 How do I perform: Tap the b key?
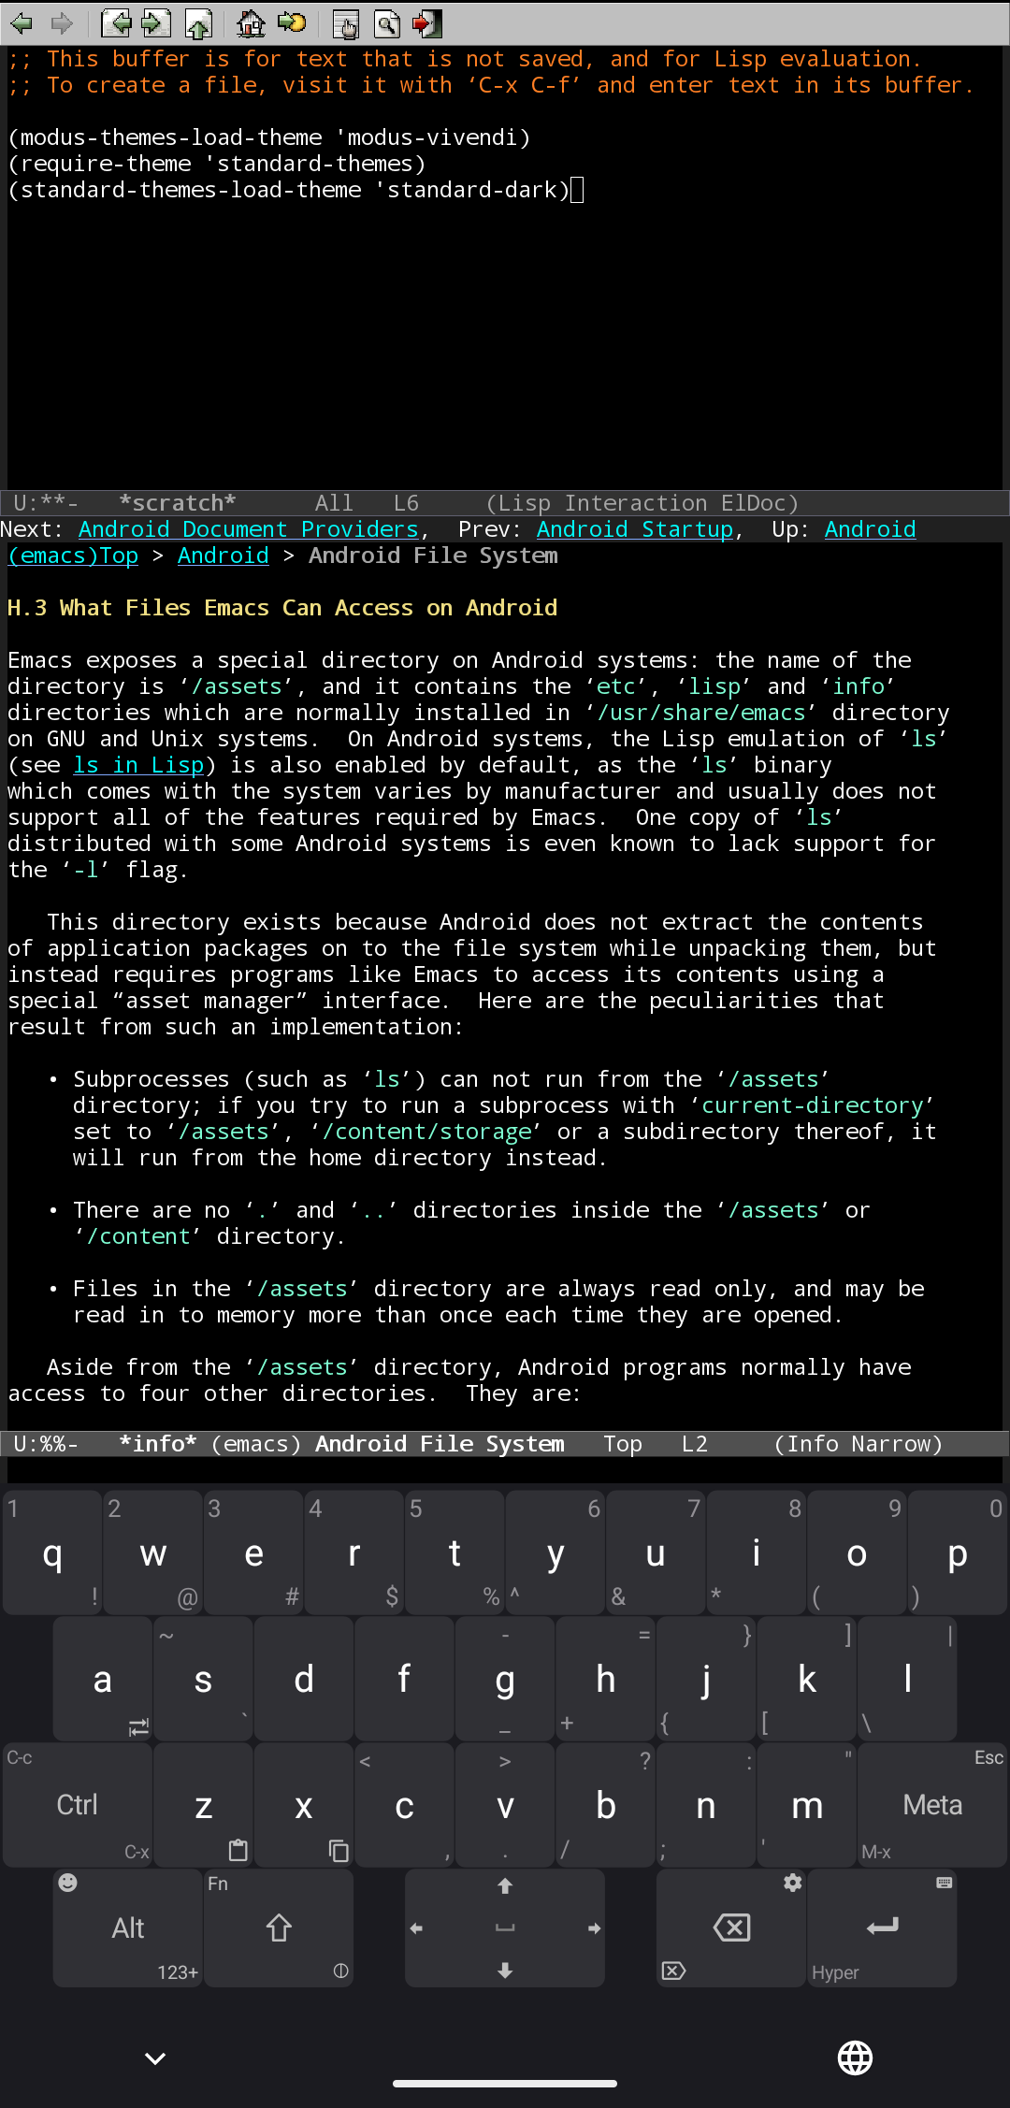pyautogui.click(x=605, y=1805)
